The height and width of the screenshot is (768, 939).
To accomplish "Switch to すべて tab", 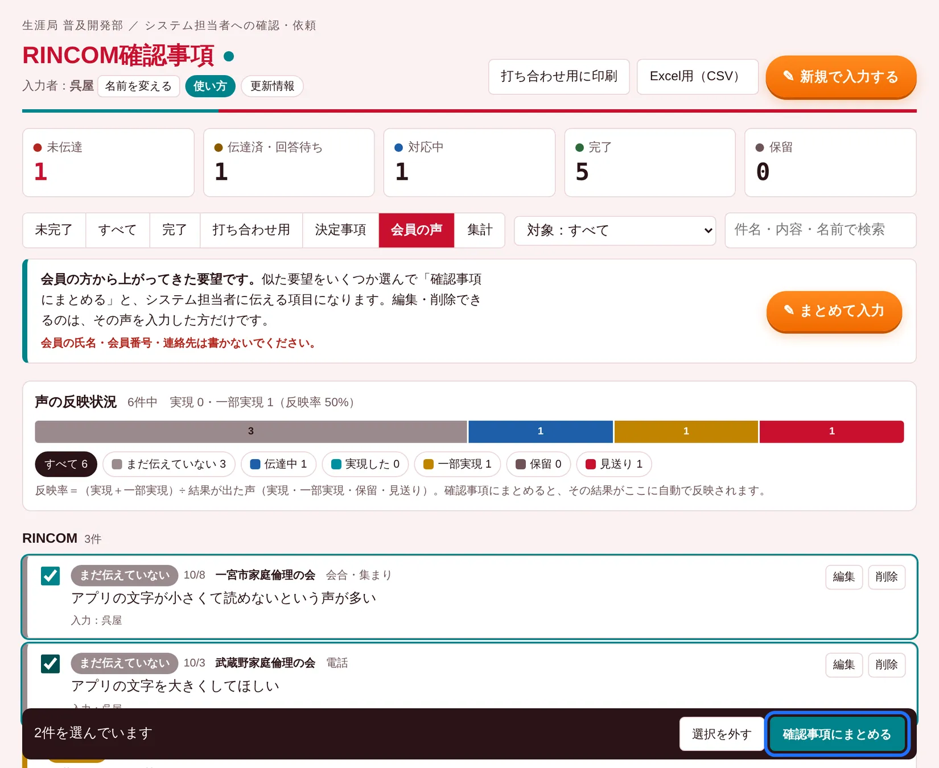I will tap(117, 230).
